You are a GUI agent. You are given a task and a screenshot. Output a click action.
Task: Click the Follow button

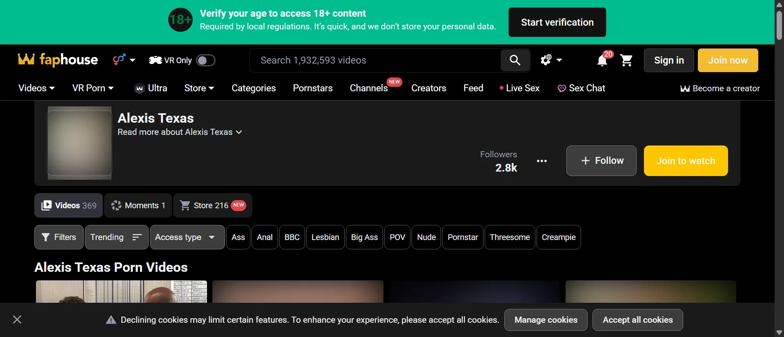click(601, 161)
